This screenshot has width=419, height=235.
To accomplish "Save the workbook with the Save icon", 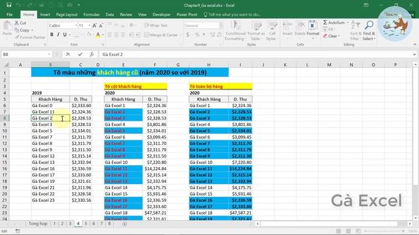I will click(9, 5).
